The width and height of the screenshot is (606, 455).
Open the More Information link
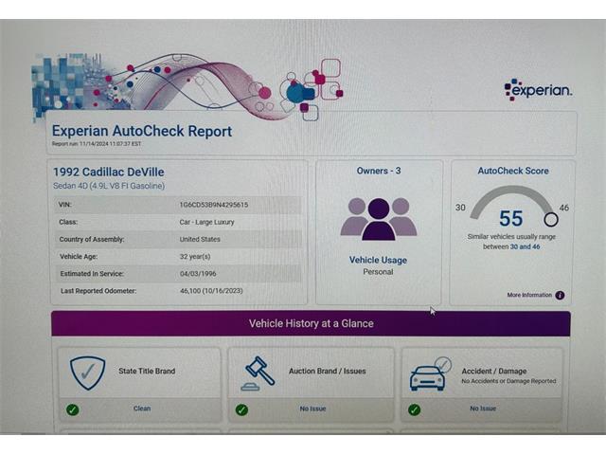[529, 295]
